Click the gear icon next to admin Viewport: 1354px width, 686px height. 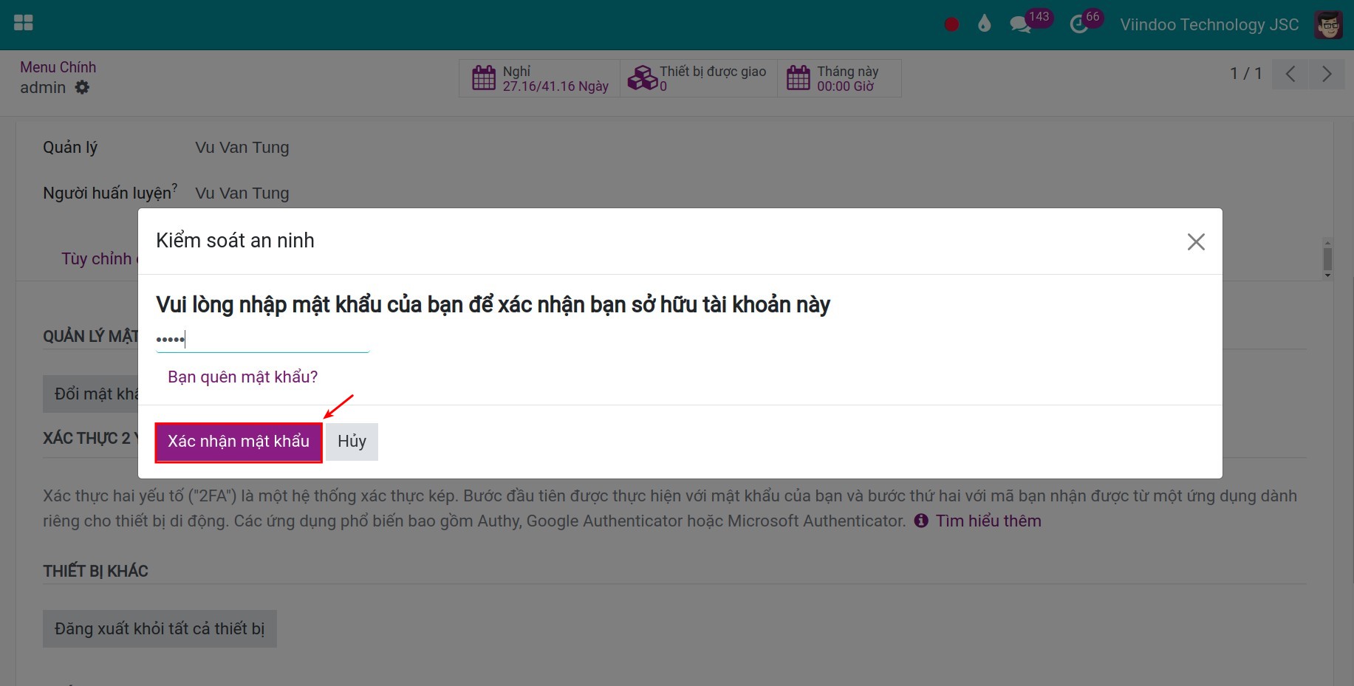(x=82, y=87)
